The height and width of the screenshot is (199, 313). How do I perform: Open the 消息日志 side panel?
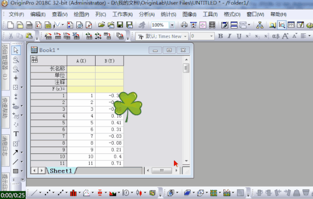pyautogui.click(x=5, y=150)
